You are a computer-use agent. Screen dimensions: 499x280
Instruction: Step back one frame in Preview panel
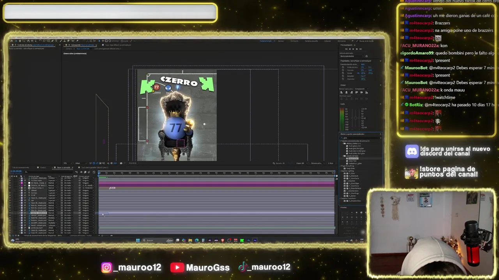click(350, 49)
